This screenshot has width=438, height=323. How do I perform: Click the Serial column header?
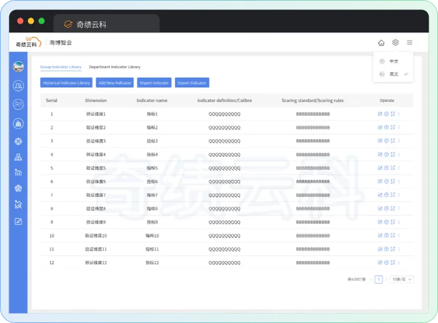[x=51, y=101]
